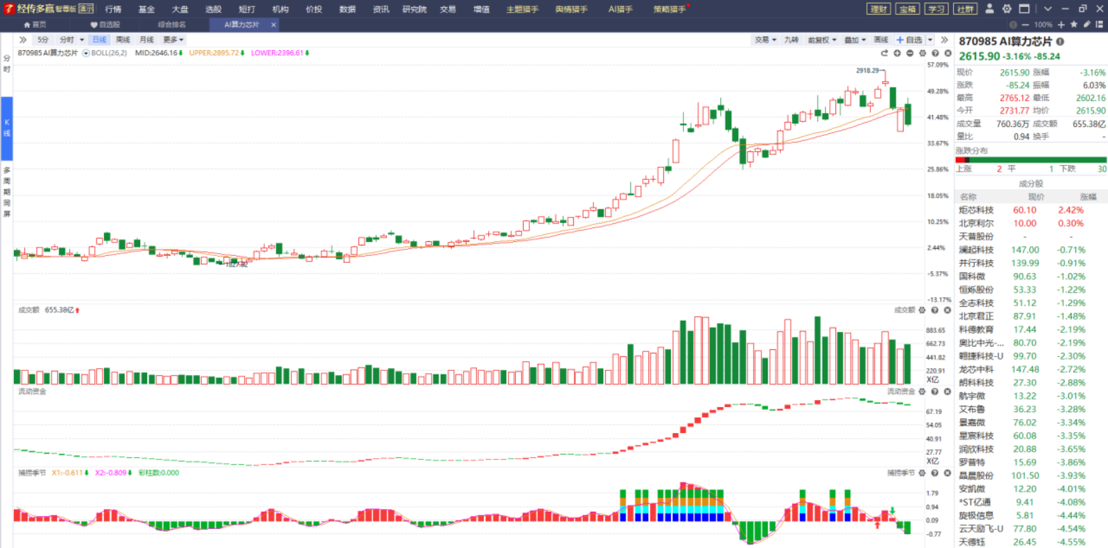Select 澜起科技 in constituent stock list
The height and width of the screenshot is (548, 1108).
[x=976, y=250]
